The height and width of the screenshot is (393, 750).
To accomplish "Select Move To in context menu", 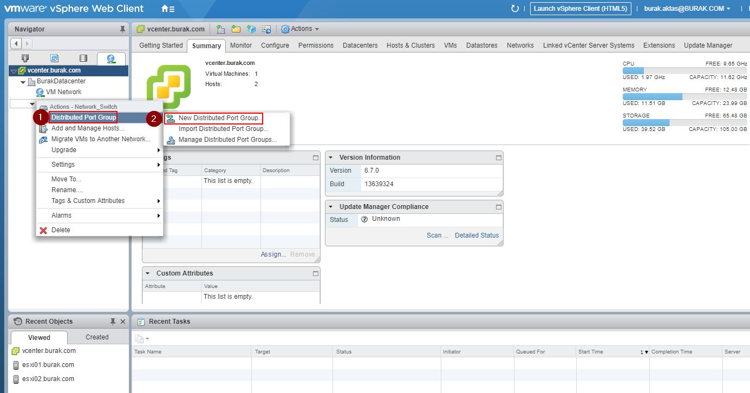I will [x=66, y=179].
